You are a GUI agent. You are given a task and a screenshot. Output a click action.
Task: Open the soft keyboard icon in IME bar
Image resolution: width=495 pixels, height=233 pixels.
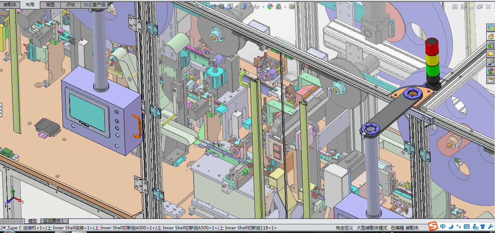click(x=466, y=227)
